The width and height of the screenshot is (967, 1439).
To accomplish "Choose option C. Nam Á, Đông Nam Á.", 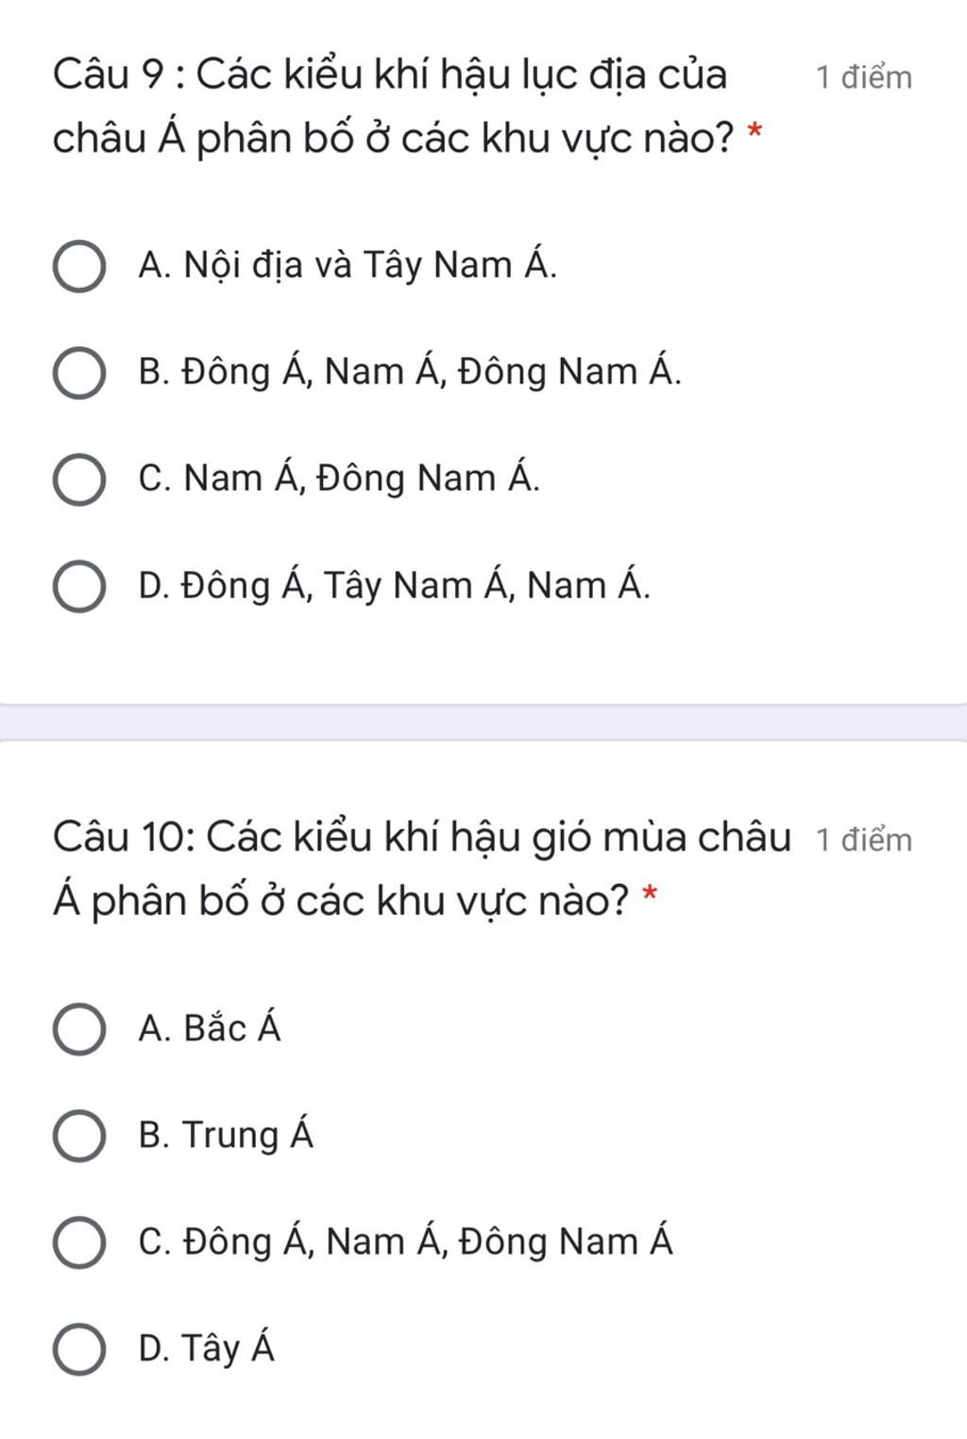I will 78,481.
